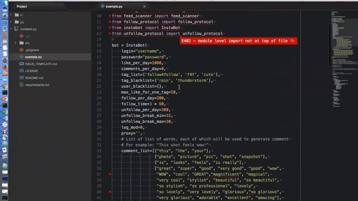Viewport: 358px width, 201px height.
Task: Click the unfollow_break_max=30 line
Action: pyautogui.click(x=147, y=122)
